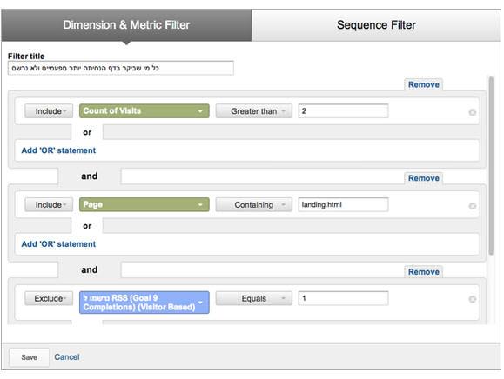Delete the Page row via circle icon
504x379 pixels.
point(472,206)
